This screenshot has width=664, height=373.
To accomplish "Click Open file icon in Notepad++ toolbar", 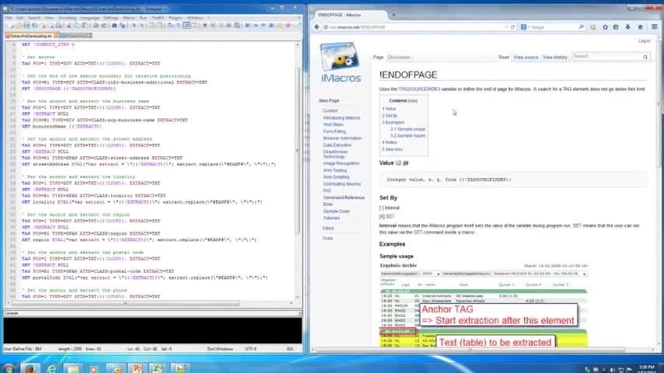I will [x=19, y=26].
